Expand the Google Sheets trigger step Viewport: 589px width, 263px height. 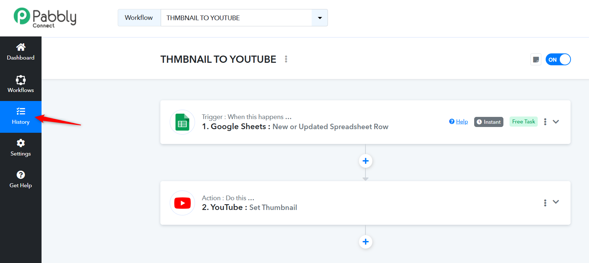pos(556,122)
